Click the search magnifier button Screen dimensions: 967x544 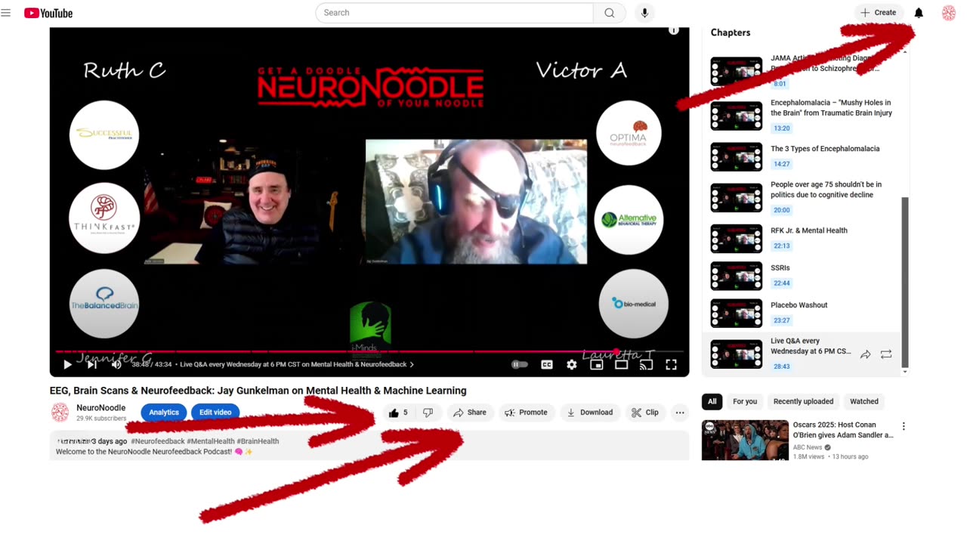609,13
